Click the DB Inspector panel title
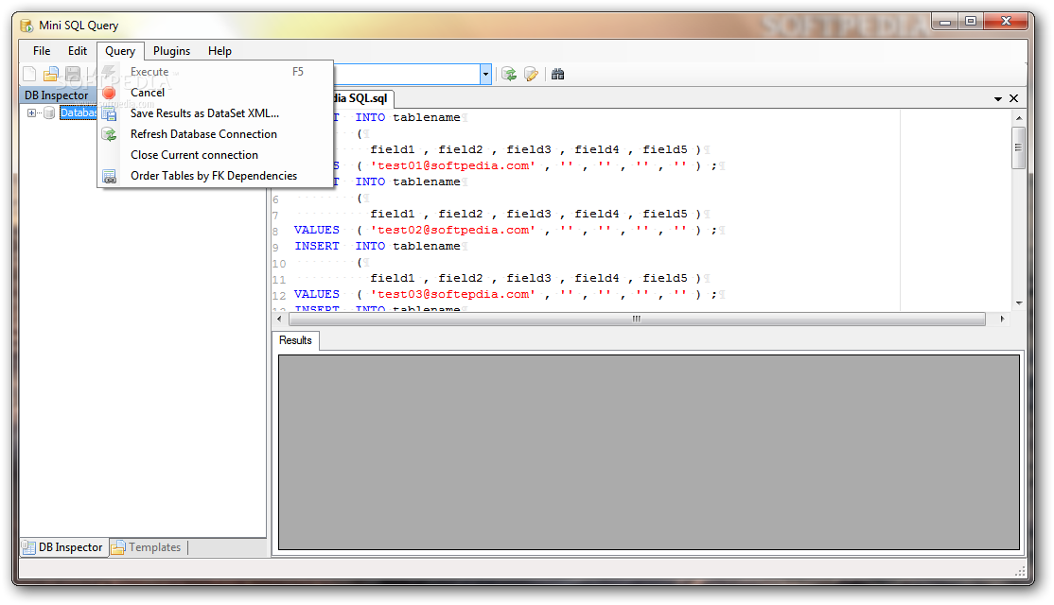 (x=57, y=95)
